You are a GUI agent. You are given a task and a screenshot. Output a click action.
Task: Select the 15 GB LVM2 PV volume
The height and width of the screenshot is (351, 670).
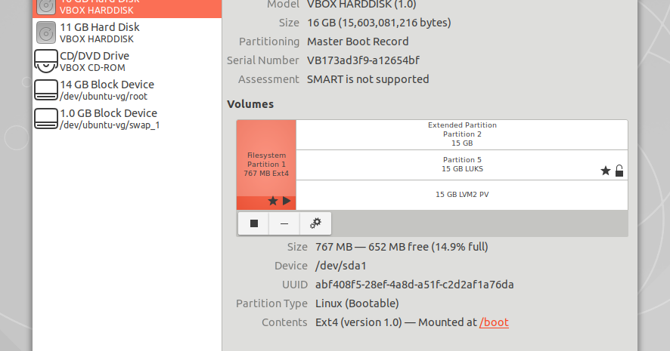pos(462,195)
